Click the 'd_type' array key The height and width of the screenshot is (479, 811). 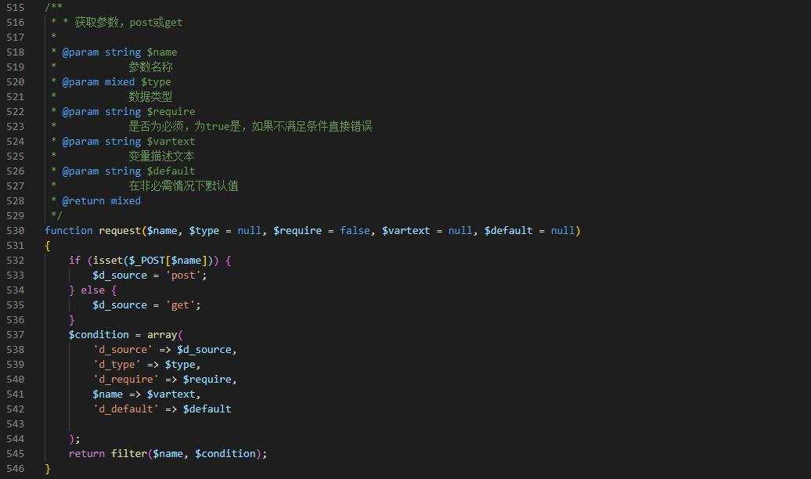coord(117,365)
